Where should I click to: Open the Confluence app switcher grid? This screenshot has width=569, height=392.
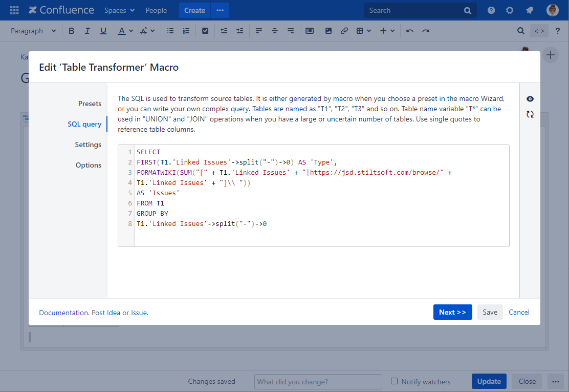point(14,10)
